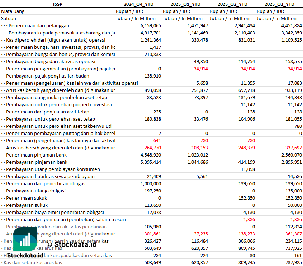Select cell value 6,159,065
The height and width of the screenshot is (266, 303).
tap(151, 26)
